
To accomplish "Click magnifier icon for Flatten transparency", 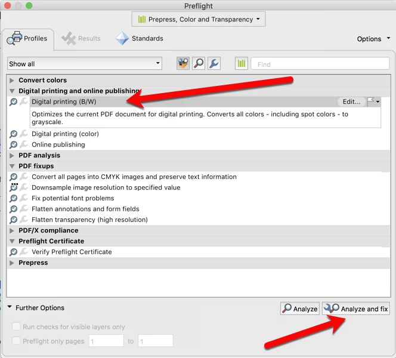I will click(13, 220).
